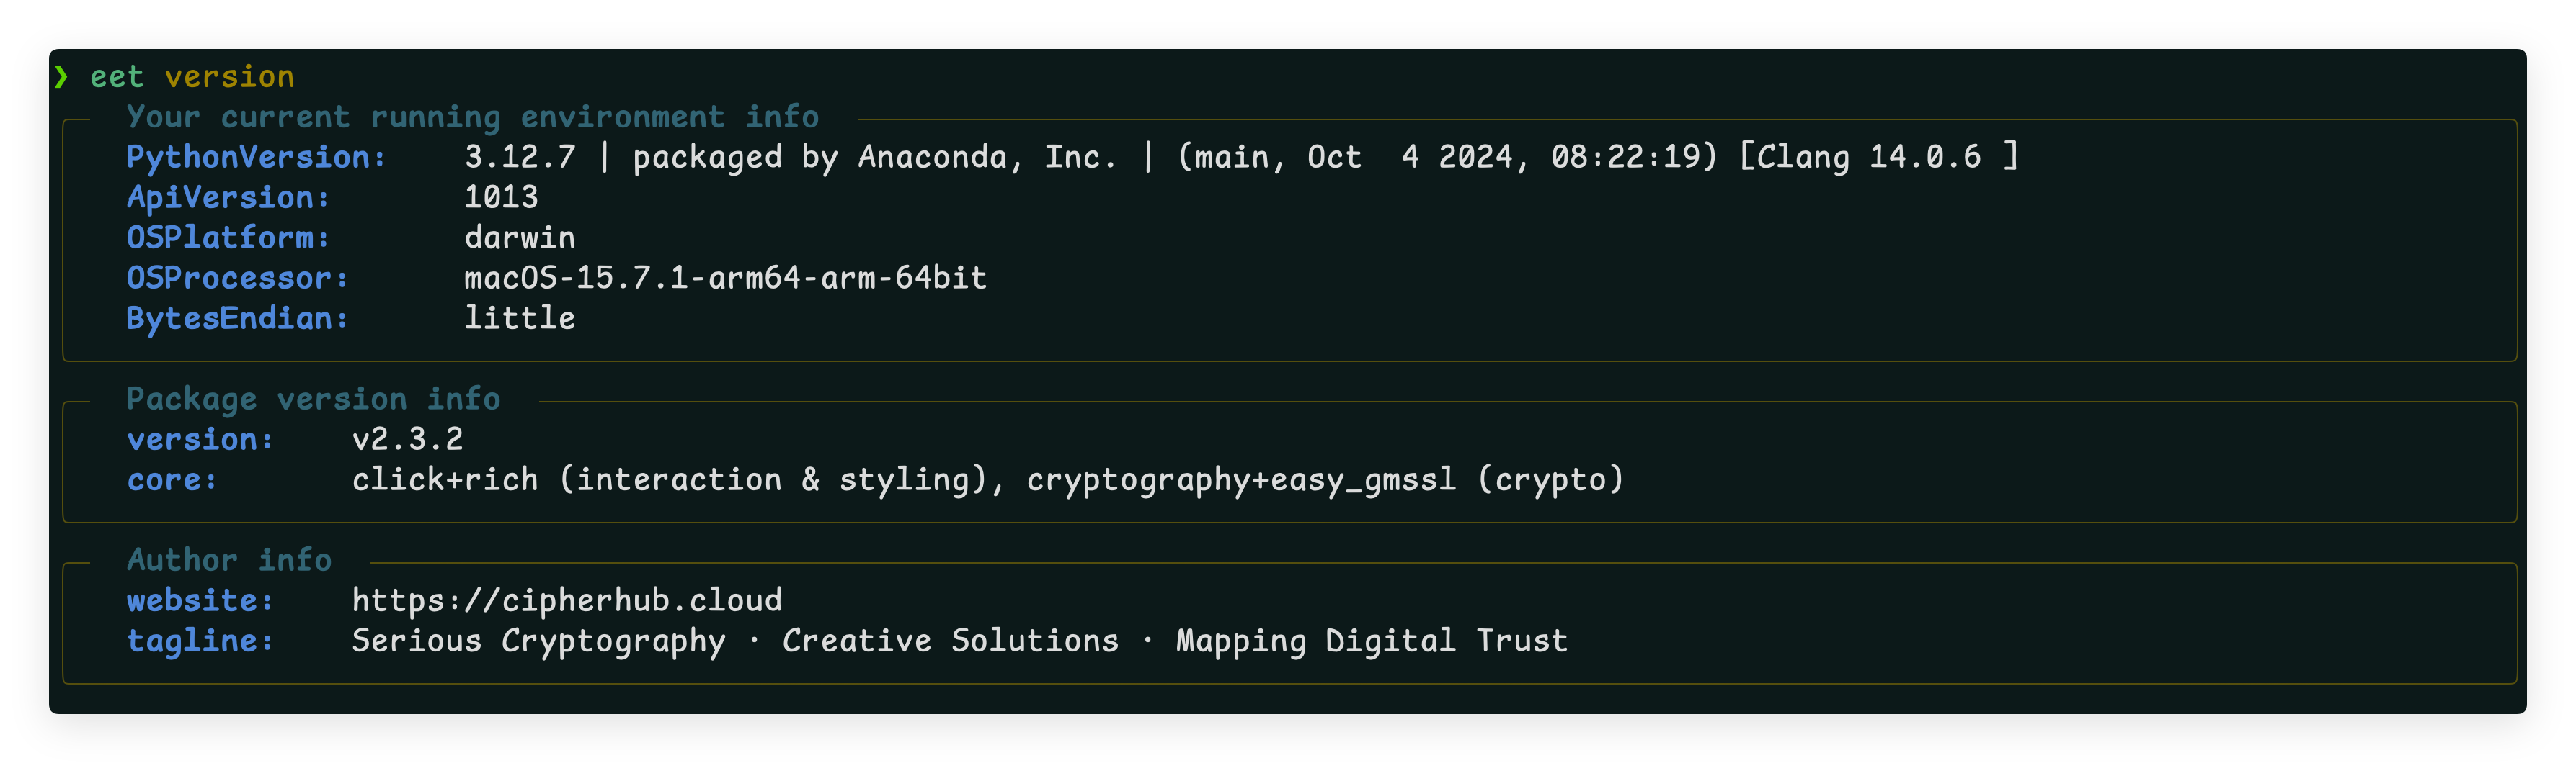Select the Python 3.12.7 Anaconda version string

[x=1240, y=157]
